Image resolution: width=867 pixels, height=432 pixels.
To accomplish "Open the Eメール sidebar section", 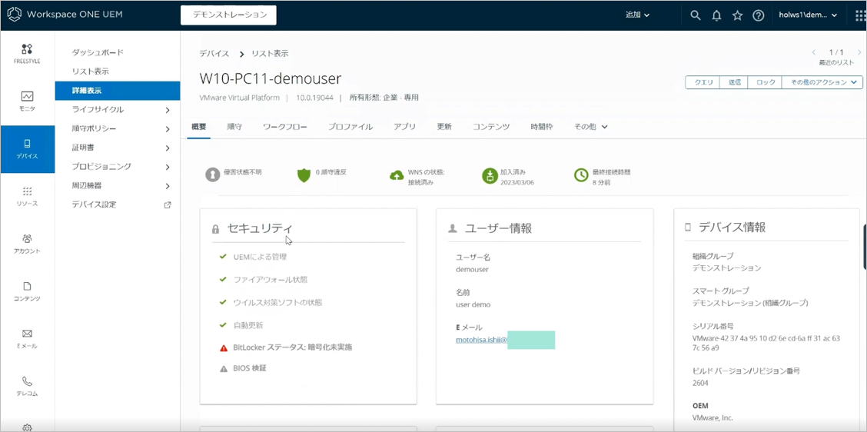I will (27, 338).
